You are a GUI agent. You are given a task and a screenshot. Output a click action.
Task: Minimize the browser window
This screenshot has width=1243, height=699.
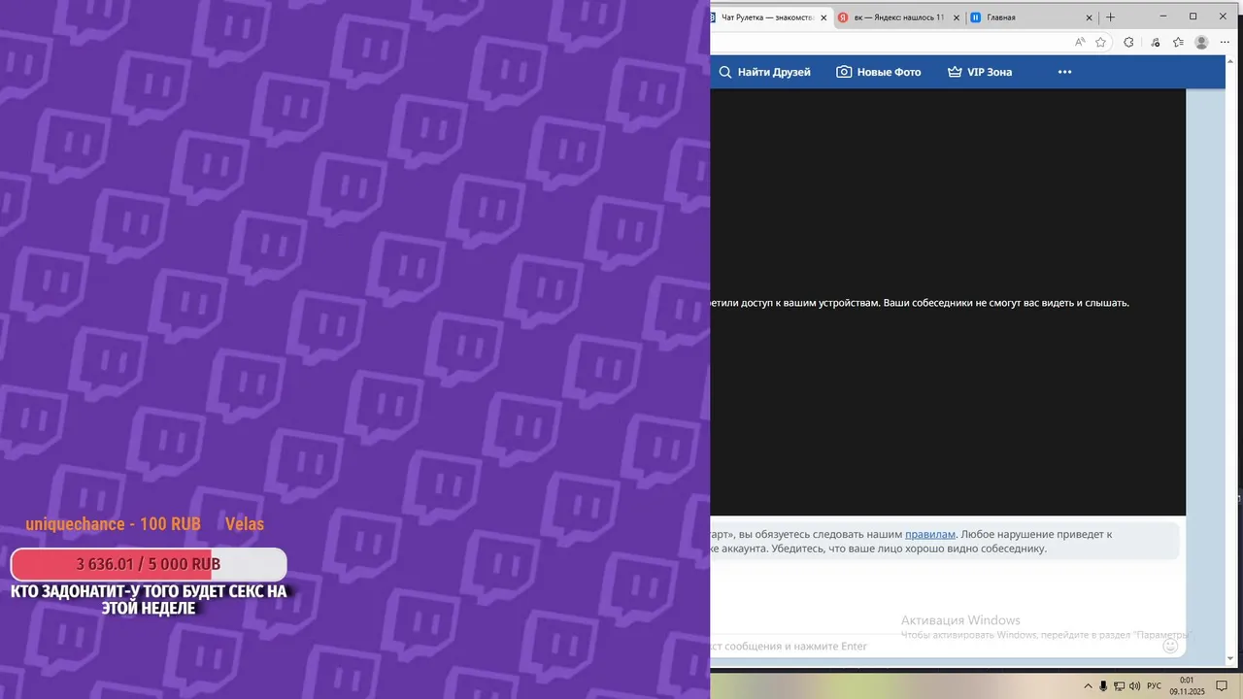click(x=1164, y=17)
